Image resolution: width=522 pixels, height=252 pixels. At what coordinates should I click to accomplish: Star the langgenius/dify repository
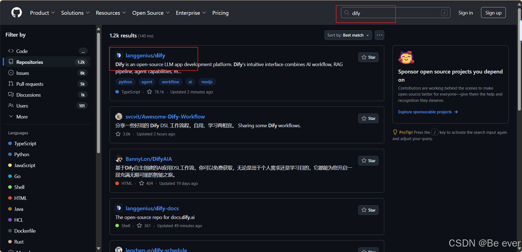click(368, 57)
